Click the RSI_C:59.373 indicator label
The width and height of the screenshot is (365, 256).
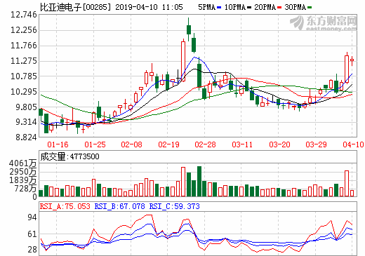click(x=174, y=206)
